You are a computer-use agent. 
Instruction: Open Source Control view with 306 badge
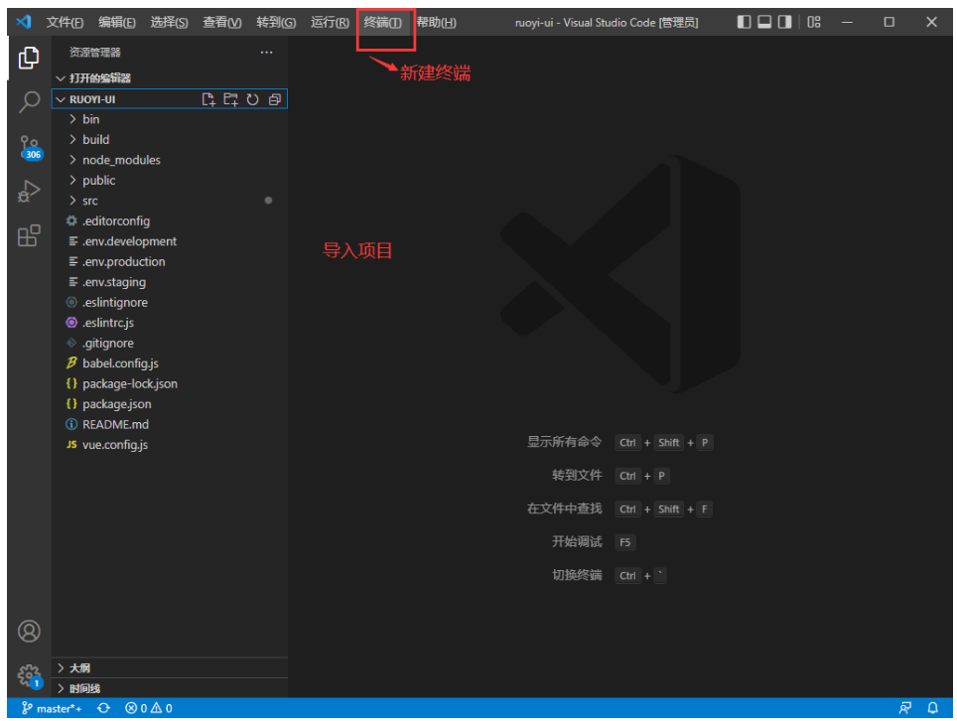tap(30, 148)
